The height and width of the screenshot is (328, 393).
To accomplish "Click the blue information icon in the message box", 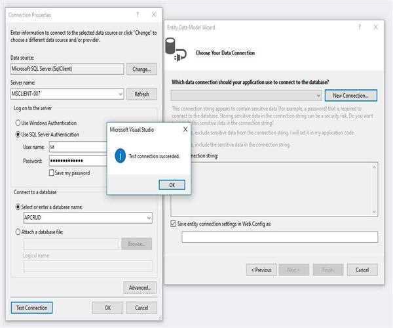I will 120,156.
